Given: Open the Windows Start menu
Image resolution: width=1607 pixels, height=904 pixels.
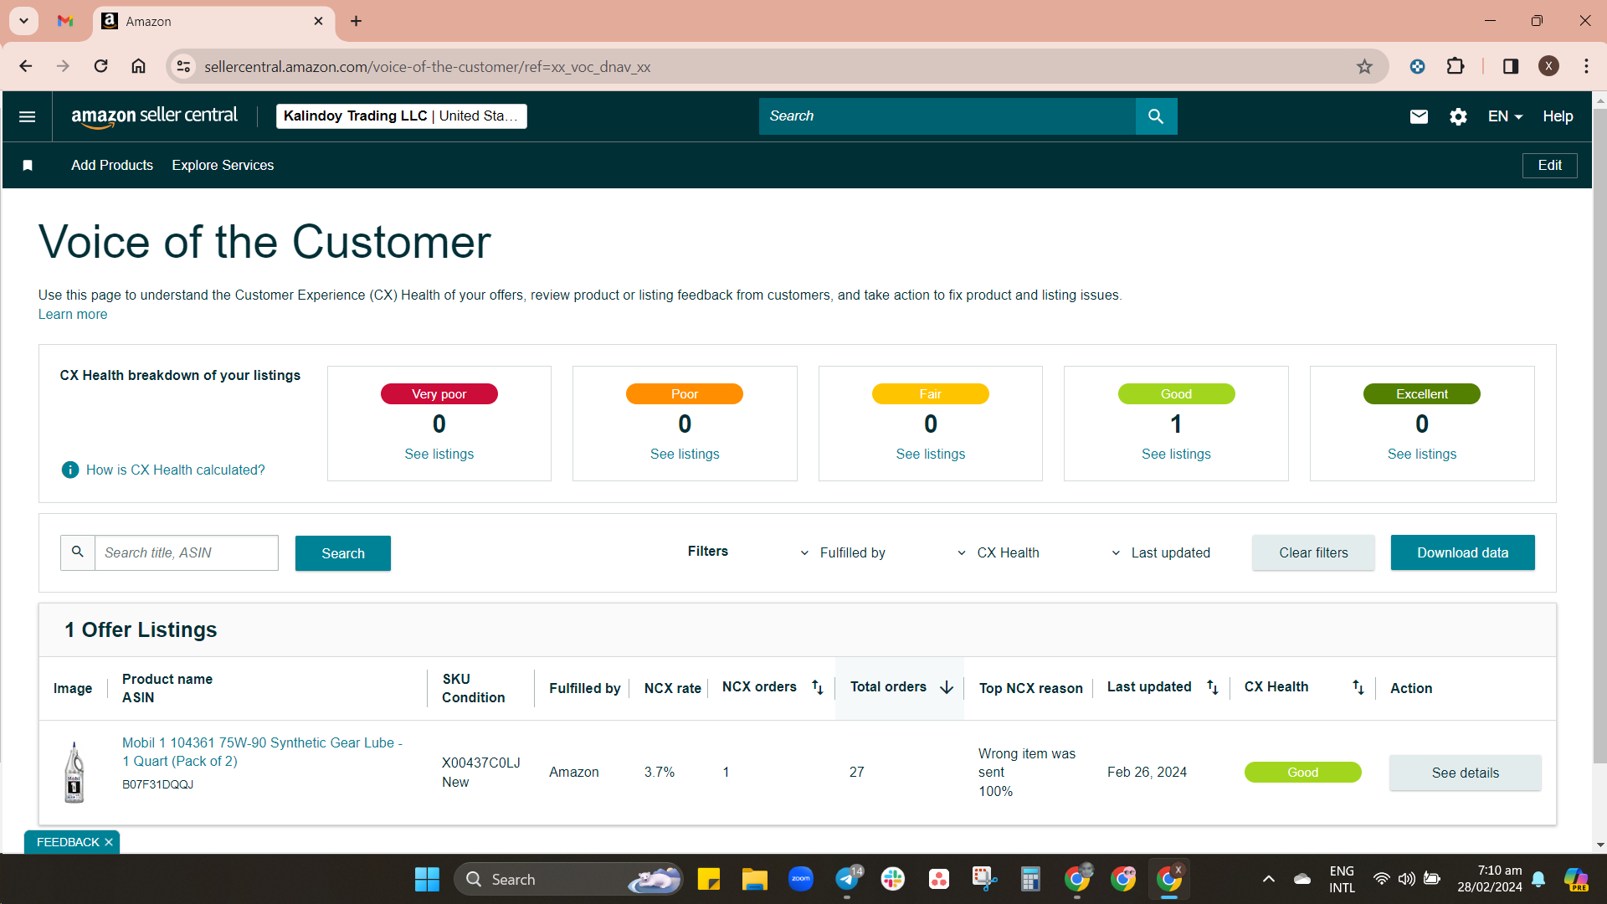Looking at the screenshot, I should click(x=427, y=879).
